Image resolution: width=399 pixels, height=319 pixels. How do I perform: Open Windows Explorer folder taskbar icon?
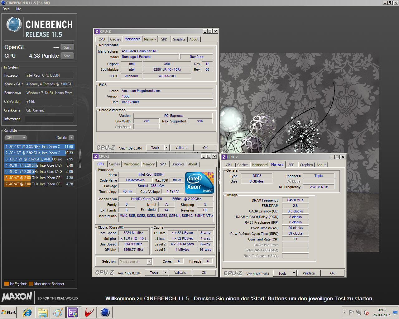click(x=43, y=312)
